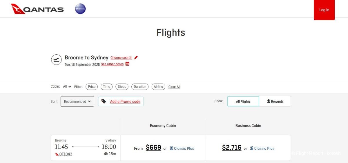Click the departing plane circle icon
The width and height of the screenshot is (348, 163).
pyautogui.click(x=56, y=60)
